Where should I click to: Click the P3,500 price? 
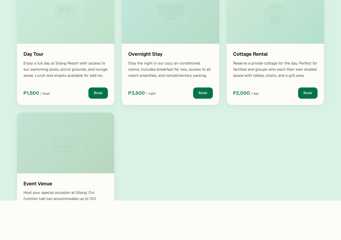click(136, 93)
